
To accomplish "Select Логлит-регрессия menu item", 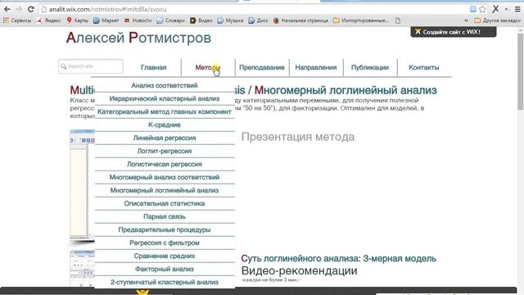I will (x=165, y=151).
